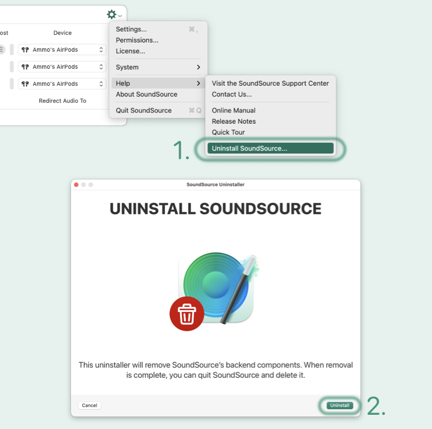Screen dimensions: 432x429
Task: Choose Uninstall SoundSource... menu item
Action: point(270,148)
